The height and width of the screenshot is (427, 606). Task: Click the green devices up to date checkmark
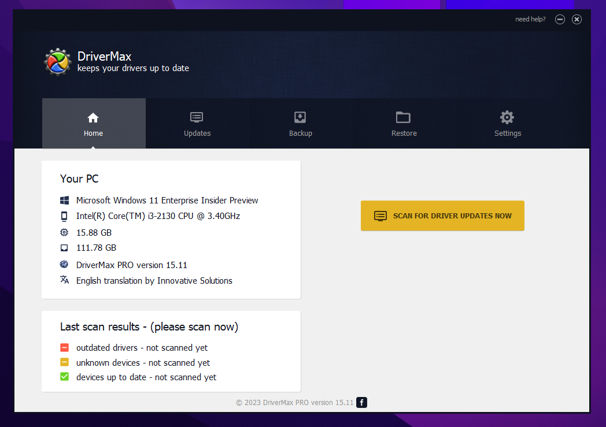[65, 377]
